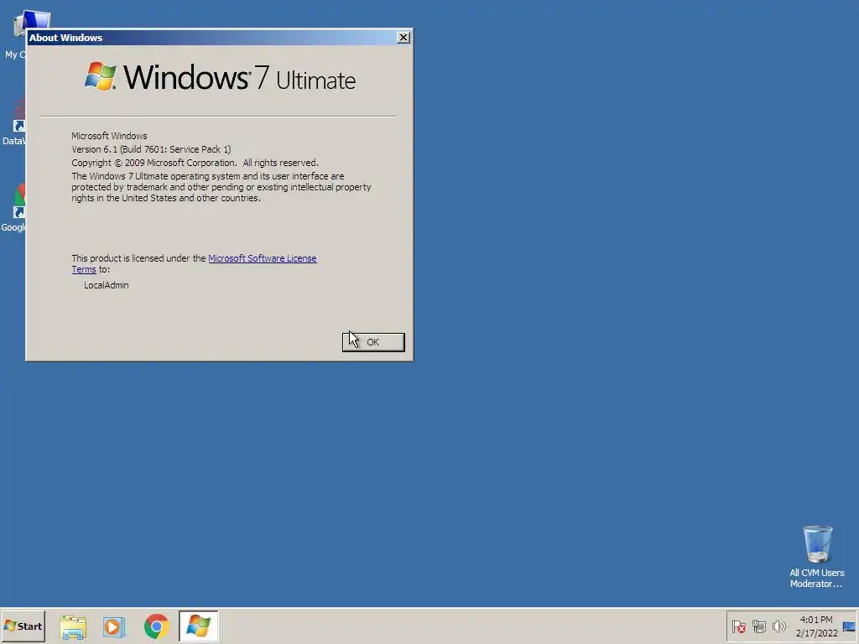
Task: Click the 'Microsoft Windows' text line
Action: click(x=109, y=136)
